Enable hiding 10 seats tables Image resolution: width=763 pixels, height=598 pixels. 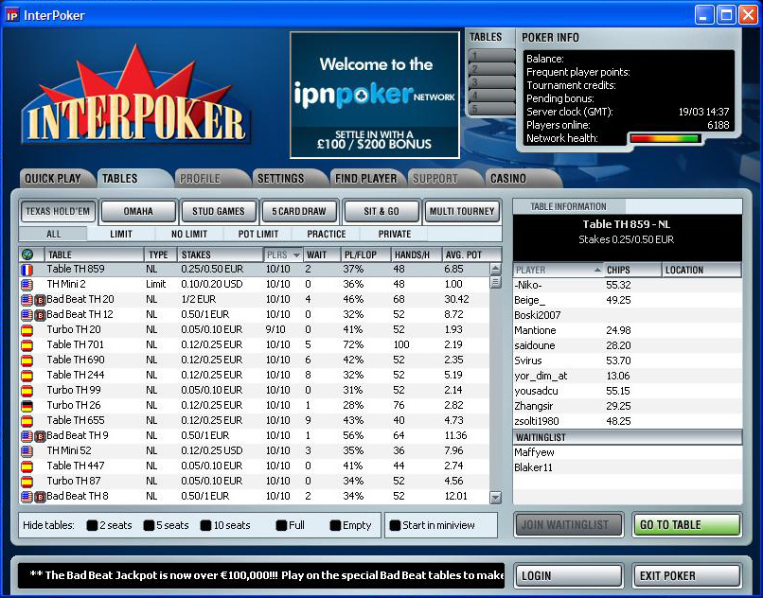[205, 525]
